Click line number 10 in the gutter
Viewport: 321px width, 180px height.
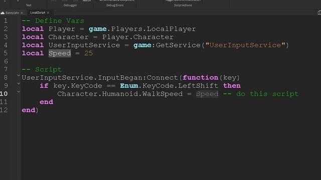[x=4, y=94]
